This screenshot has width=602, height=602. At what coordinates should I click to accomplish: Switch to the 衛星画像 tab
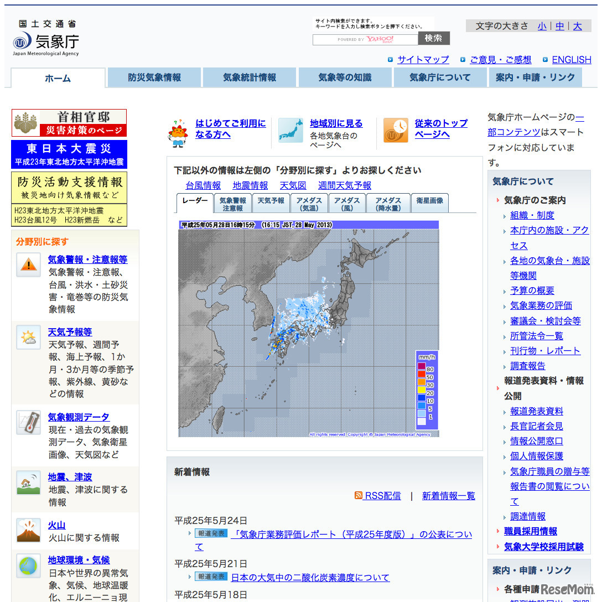tap(429, 203)
